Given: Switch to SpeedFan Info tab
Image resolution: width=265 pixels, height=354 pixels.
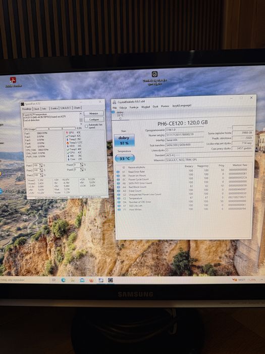Looking at the screenshot, I should [x=44, y=108].
